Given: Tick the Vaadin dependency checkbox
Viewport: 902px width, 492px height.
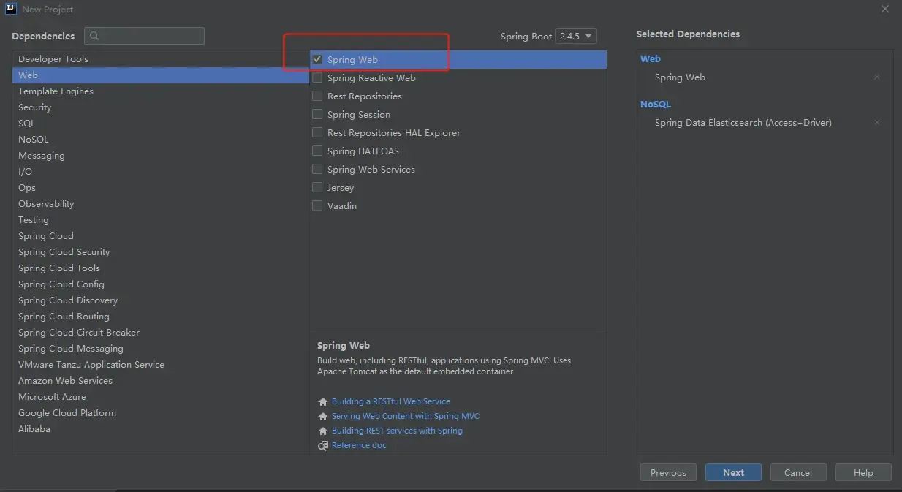Looking at the screenshot, I should click(317, 206).
